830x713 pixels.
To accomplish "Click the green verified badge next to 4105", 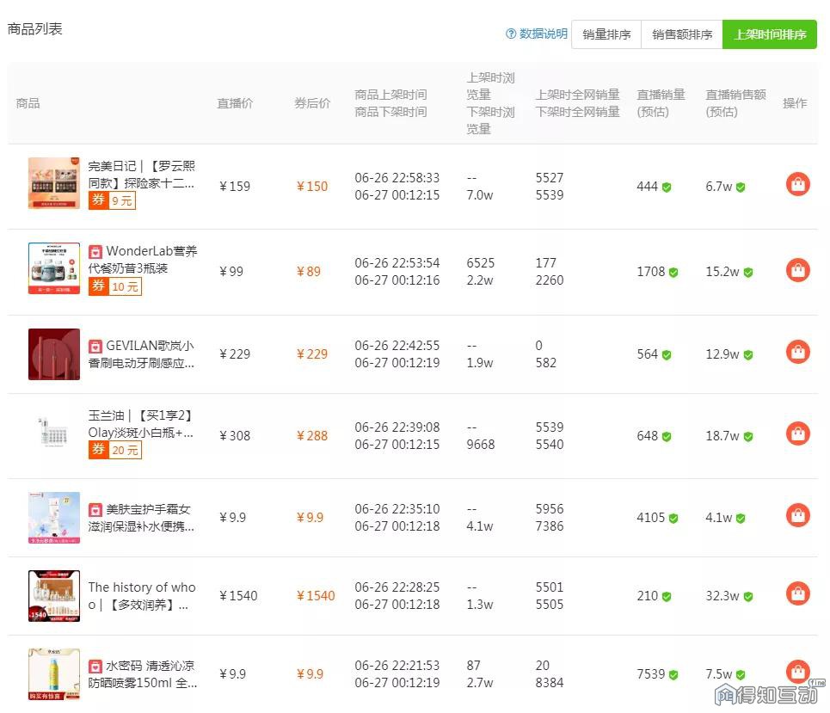I will pos(673,519).
